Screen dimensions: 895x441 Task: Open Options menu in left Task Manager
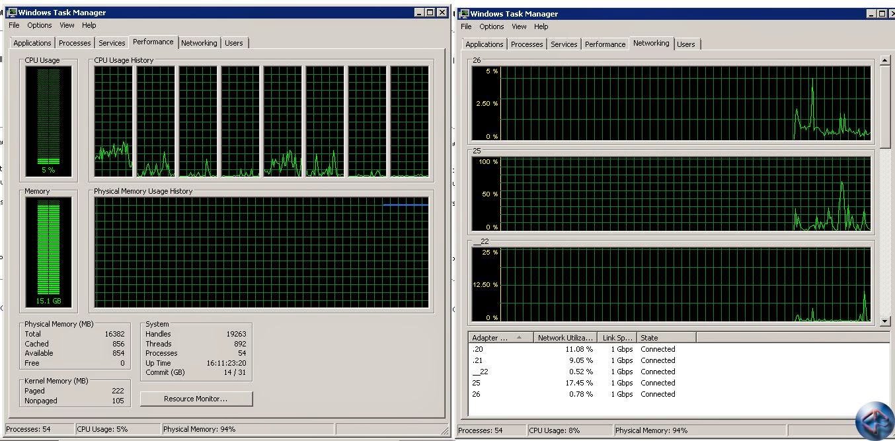40,25
